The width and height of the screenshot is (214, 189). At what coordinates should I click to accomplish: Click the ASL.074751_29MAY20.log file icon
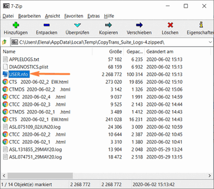pos(5,157)
